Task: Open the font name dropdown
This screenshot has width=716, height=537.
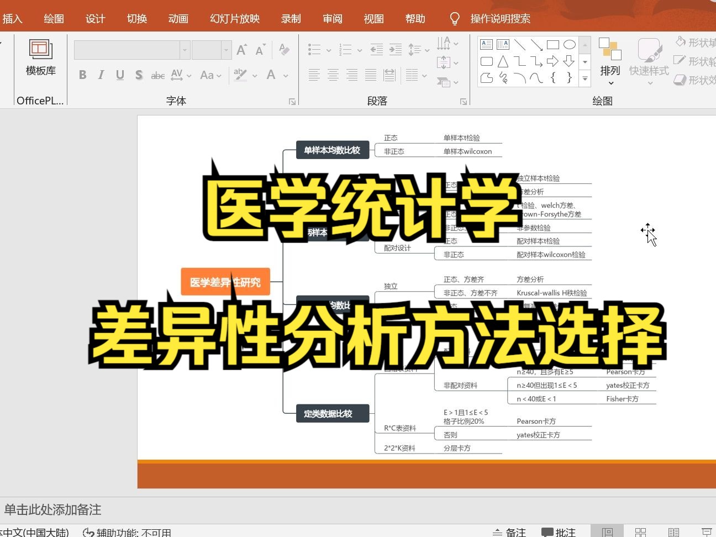Action: pyautogui.click(x=185, y=50)
